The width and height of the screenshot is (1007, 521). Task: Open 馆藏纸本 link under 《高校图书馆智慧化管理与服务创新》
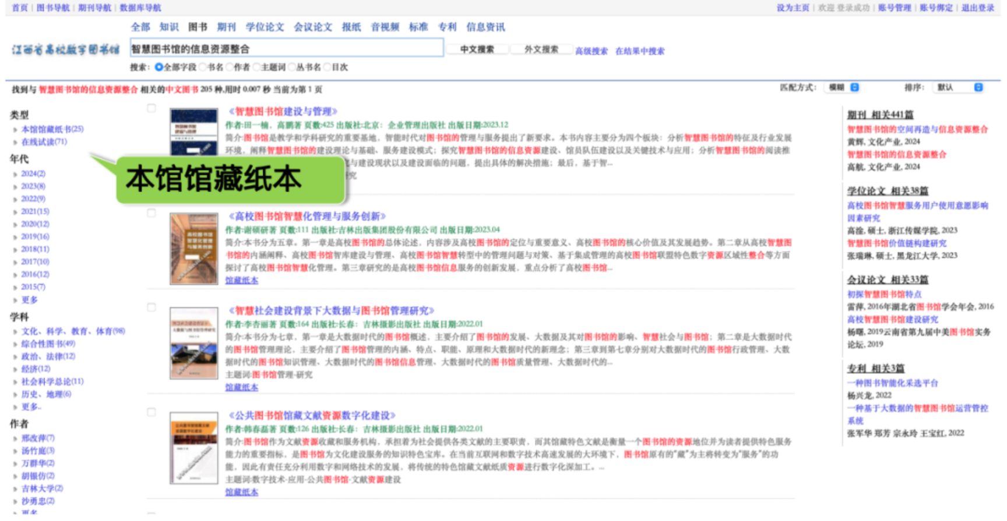click(x=241, y=281)
